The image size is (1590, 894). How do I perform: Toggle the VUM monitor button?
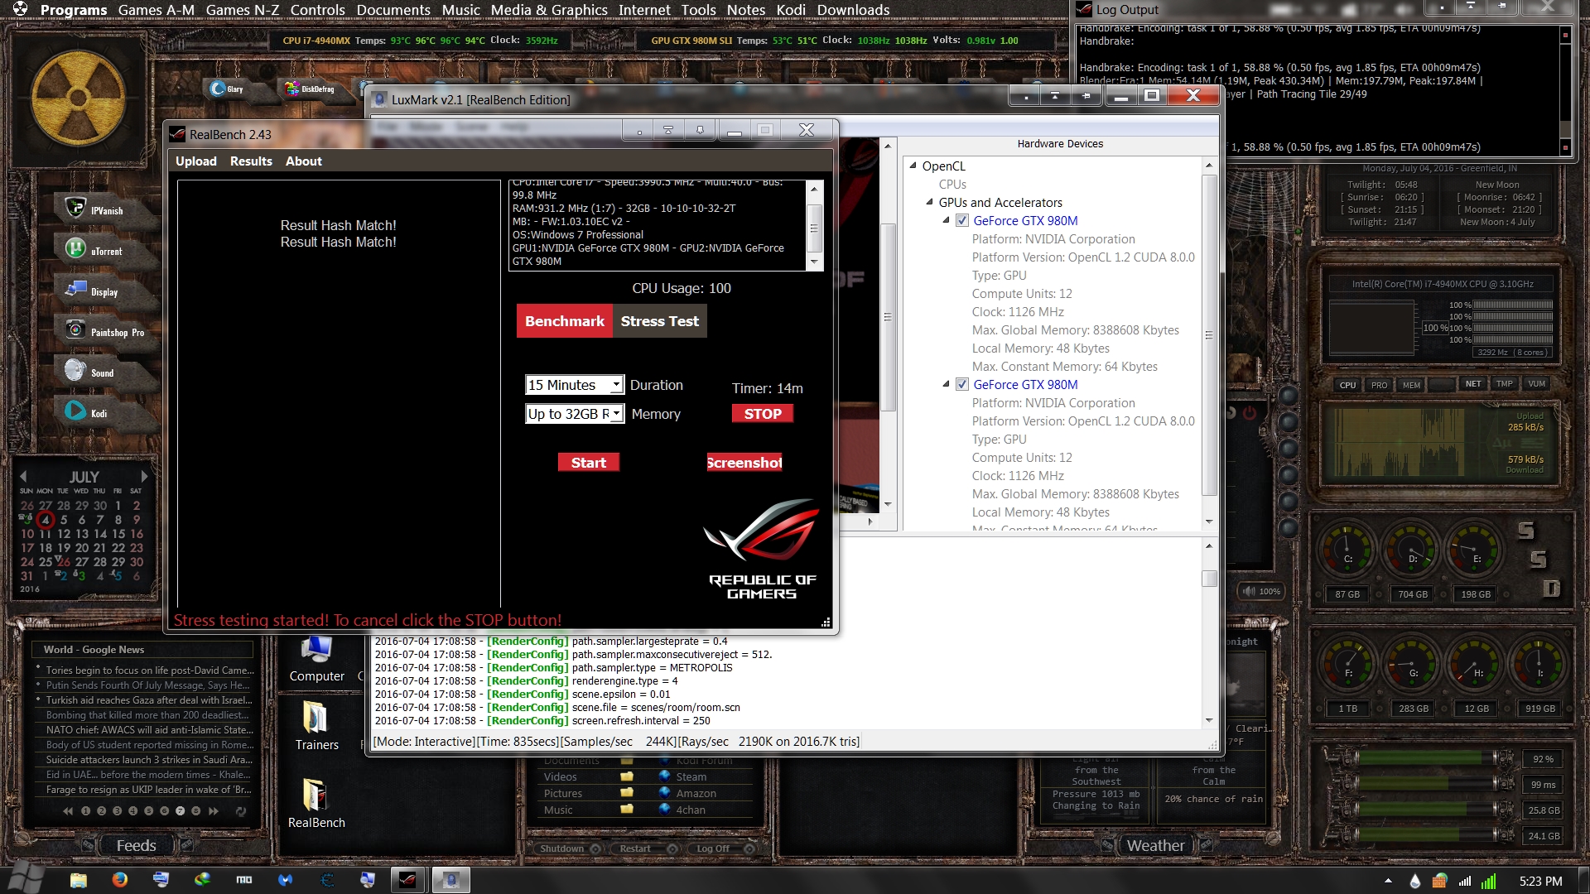coord(1537,384)
